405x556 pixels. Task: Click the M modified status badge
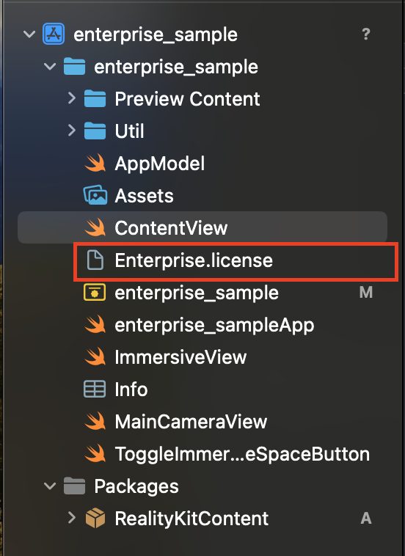[366, 293]
